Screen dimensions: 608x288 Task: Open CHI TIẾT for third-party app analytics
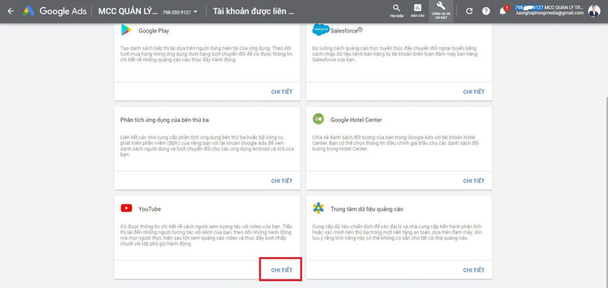(281, 181)
